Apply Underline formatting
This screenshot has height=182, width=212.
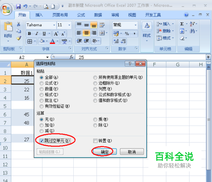click(x=44, y=33)
